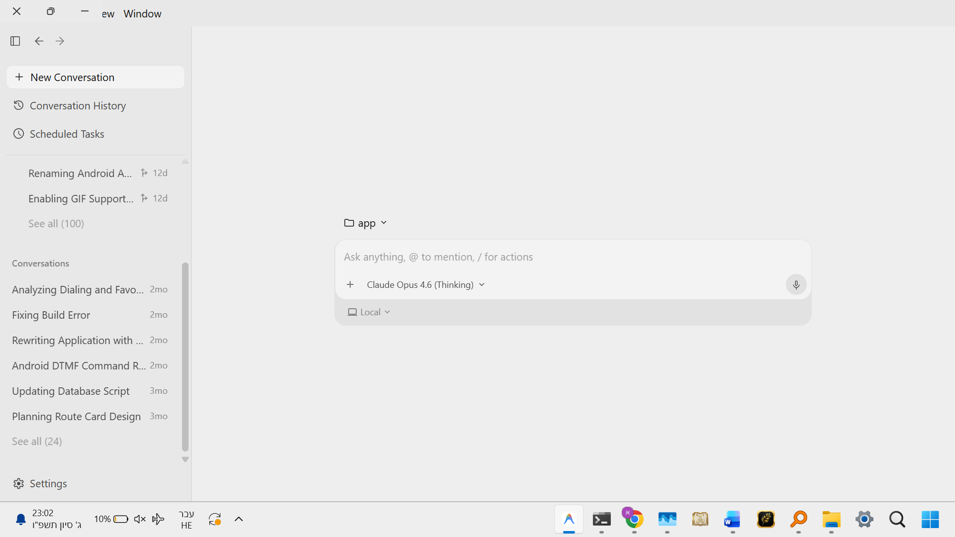This screenshot has width=955, height=537.
Task: Open Scheduled Tasks
Action: point(95,134)
